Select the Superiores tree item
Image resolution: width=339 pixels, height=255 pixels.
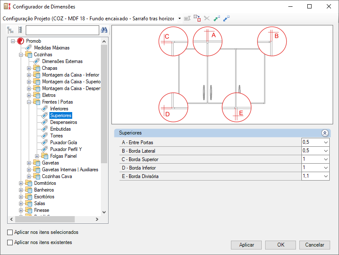click(61, 115)
